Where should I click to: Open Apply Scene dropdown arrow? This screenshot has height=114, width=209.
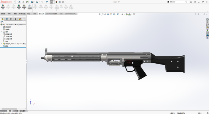131,14
